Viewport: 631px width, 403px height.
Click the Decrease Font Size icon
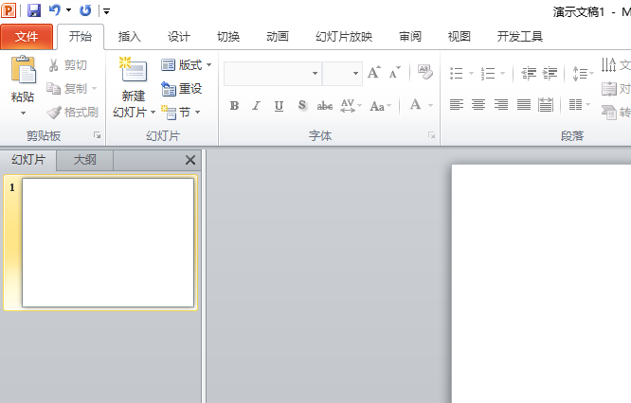394,73
